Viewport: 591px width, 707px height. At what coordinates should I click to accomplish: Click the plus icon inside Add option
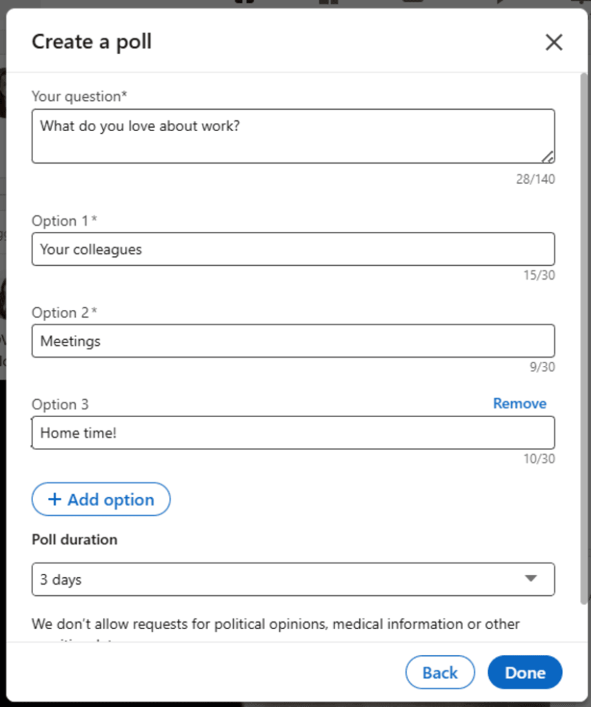pos(54,499)
